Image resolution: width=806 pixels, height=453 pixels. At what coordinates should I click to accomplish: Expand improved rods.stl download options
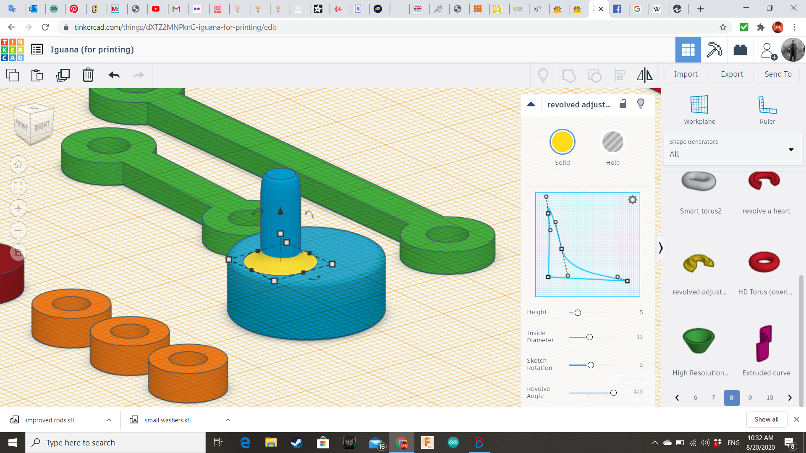click(x=109, y=420)
